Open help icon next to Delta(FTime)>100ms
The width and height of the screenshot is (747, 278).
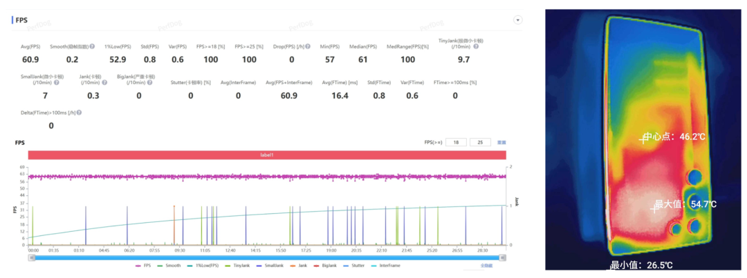tap(79, 112)
